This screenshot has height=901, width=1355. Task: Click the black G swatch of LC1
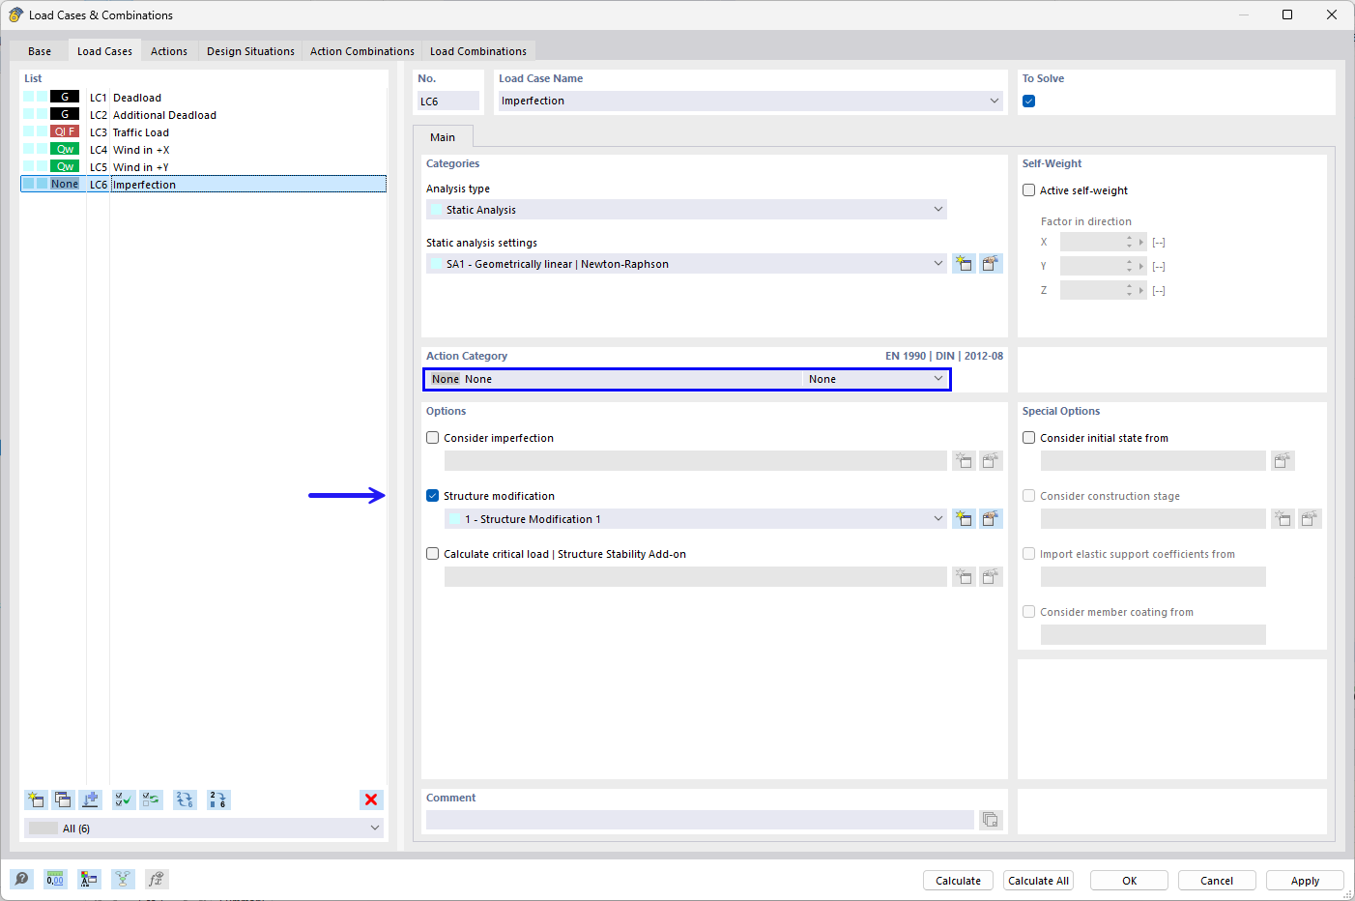[65, 97]
